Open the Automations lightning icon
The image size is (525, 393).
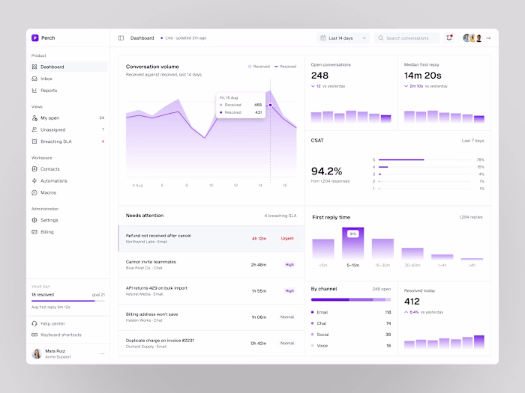click(34, 181)
